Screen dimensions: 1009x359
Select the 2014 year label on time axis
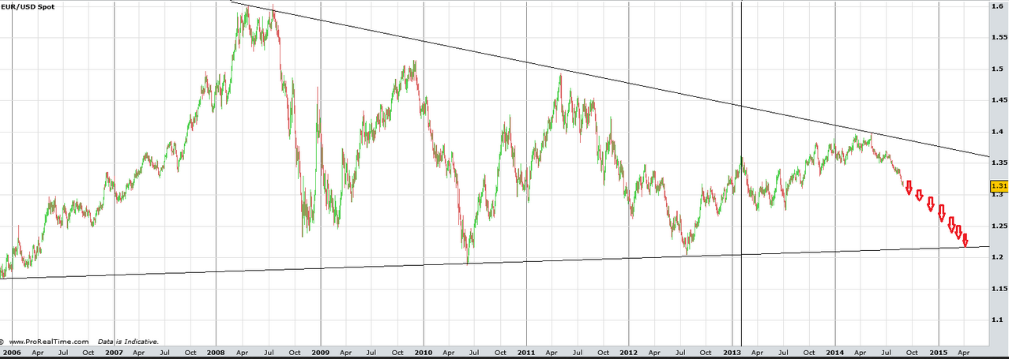(835, 352)
